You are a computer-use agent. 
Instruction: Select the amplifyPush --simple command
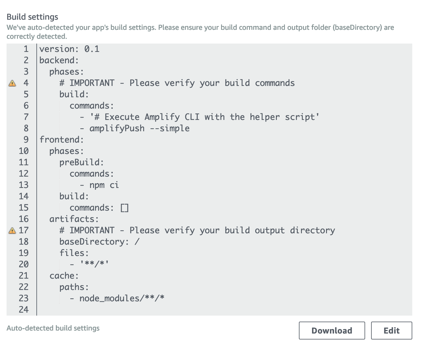[x=134, y=128]
